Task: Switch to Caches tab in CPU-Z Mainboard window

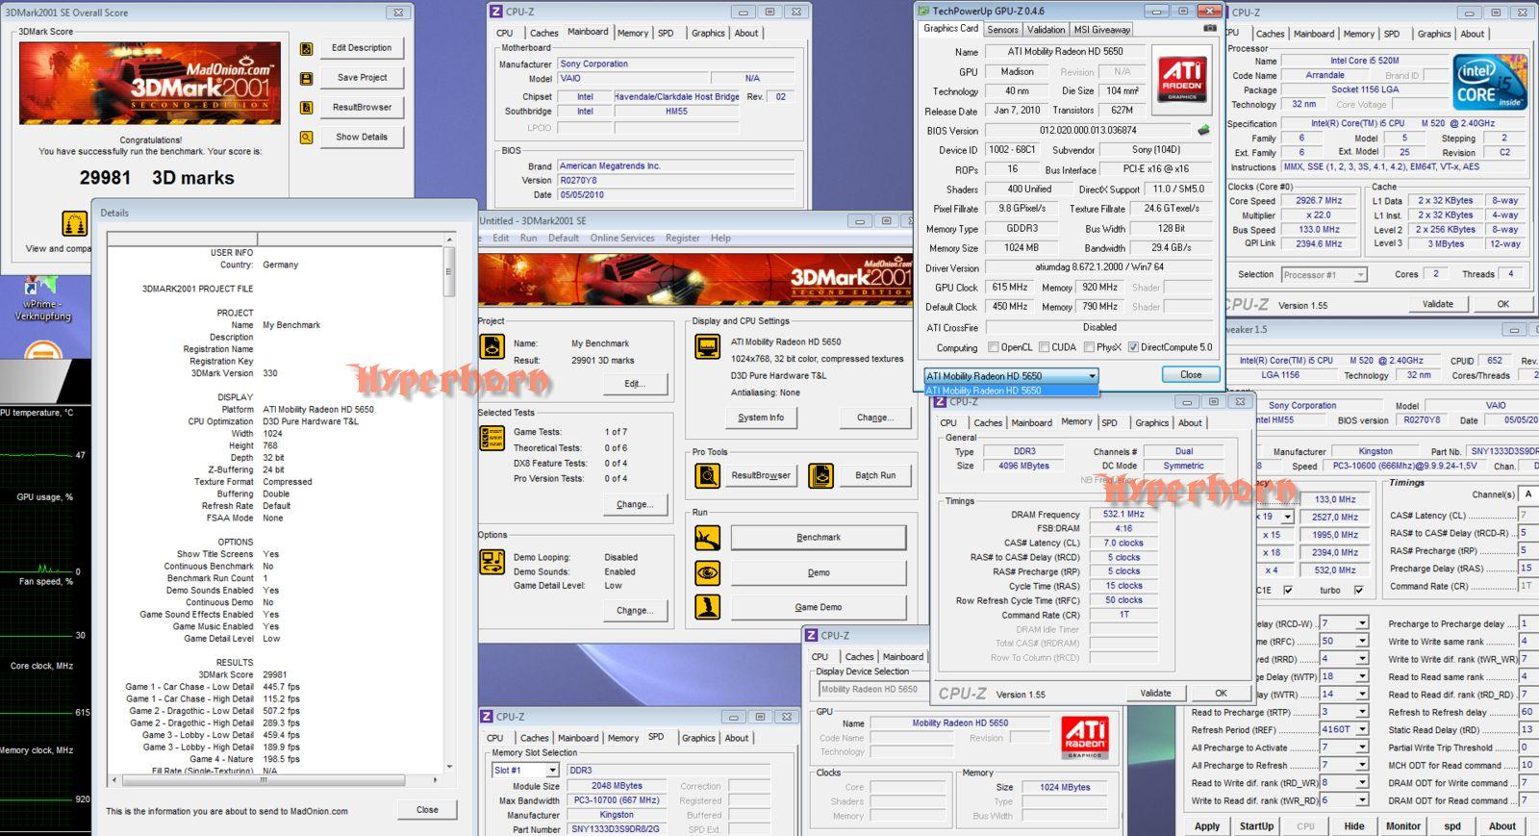Action: [x=543, y=34]
